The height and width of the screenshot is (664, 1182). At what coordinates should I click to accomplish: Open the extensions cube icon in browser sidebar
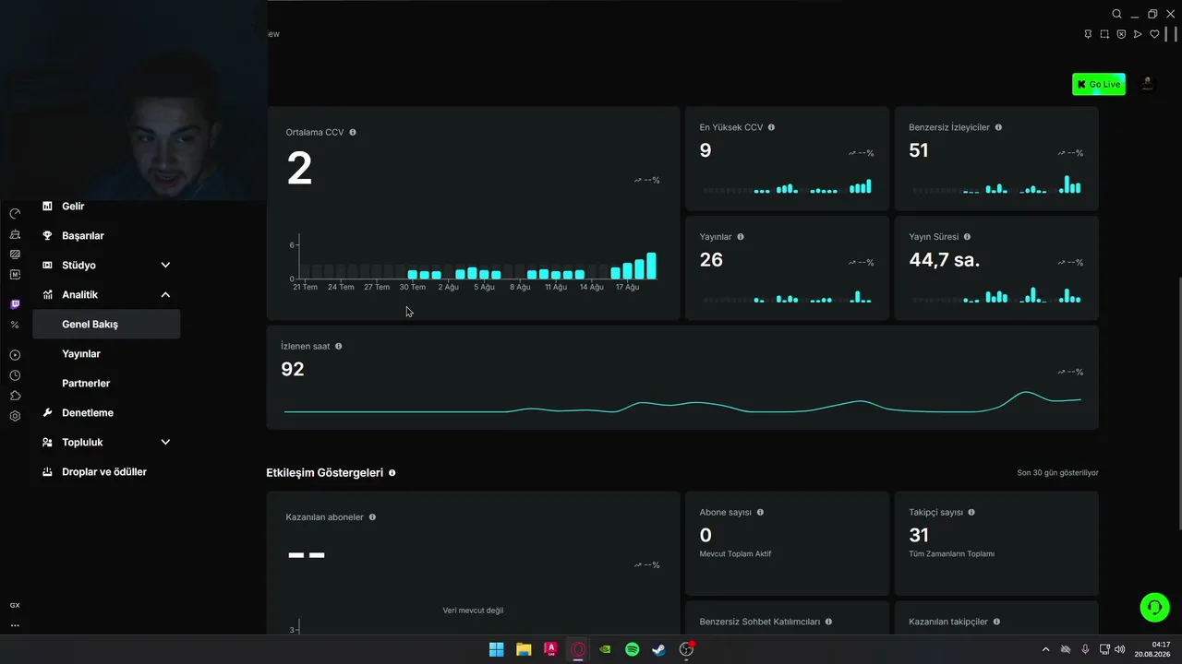[x=15, y=396]
